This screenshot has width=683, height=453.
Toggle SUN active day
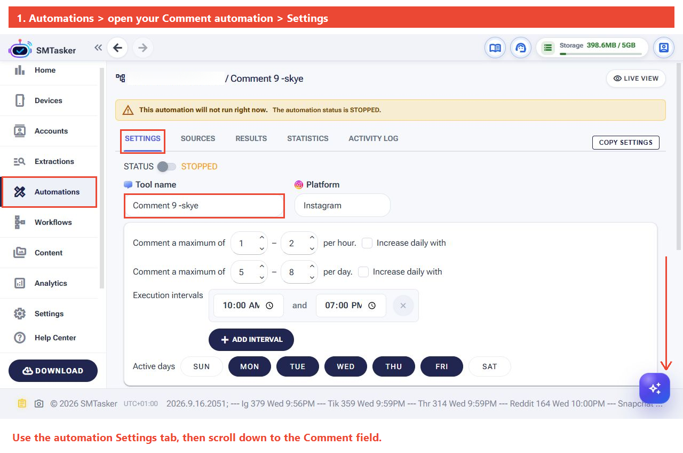(202, 366)
